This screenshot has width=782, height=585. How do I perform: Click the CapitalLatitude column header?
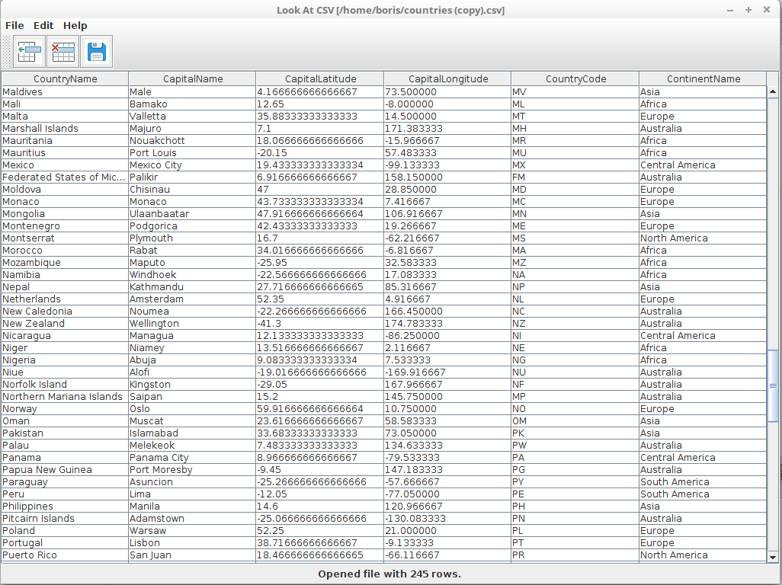point(320,78)
